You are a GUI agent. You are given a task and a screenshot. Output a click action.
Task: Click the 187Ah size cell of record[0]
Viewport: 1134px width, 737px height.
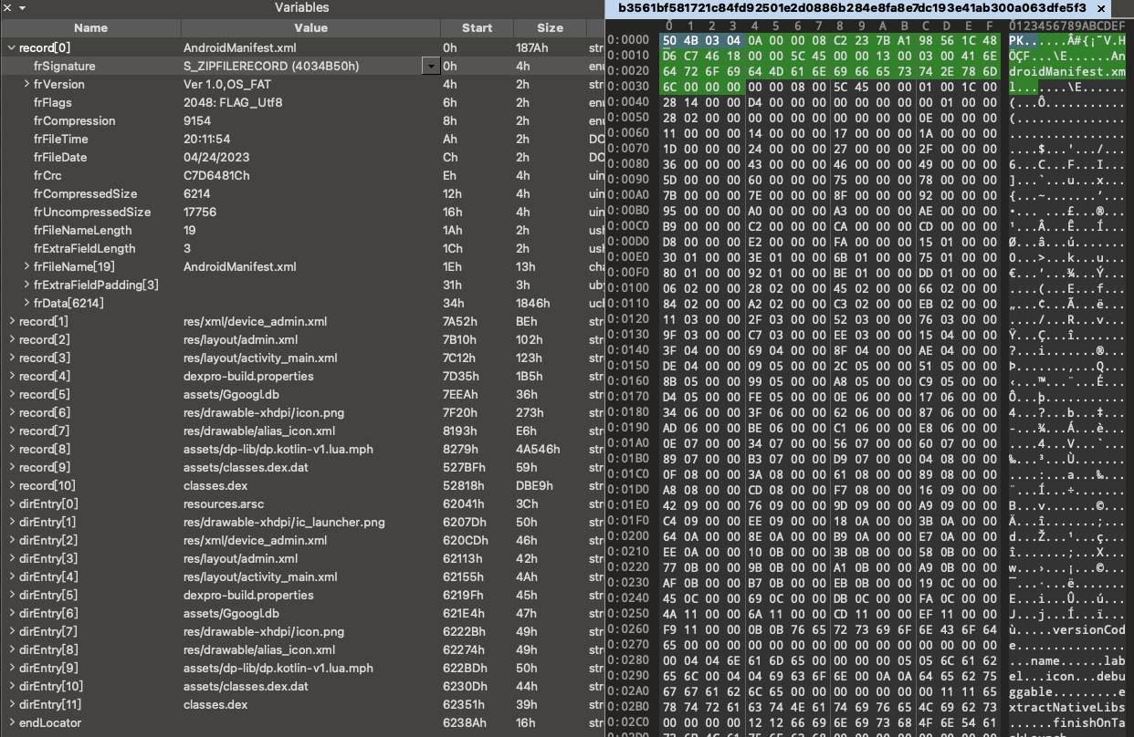point(530,47)
